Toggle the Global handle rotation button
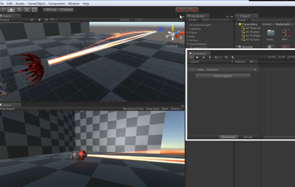Viewport: 295px width, 187px height. [x=66, y=10]
